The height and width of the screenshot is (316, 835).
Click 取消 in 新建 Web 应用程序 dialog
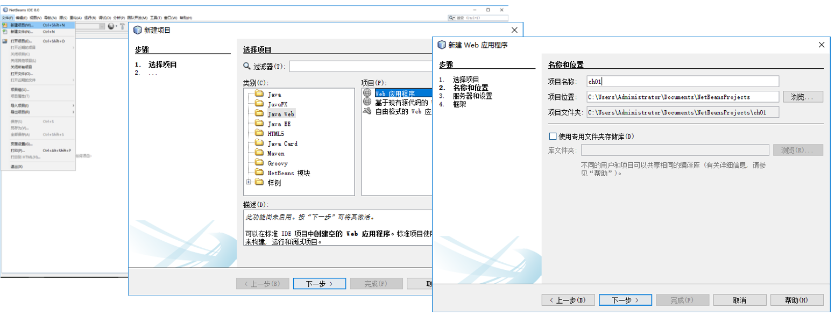pos(739,300)
